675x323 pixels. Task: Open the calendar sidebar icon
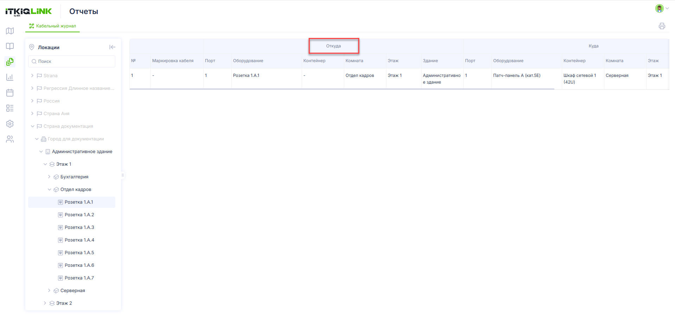click(x=10, y=93)
